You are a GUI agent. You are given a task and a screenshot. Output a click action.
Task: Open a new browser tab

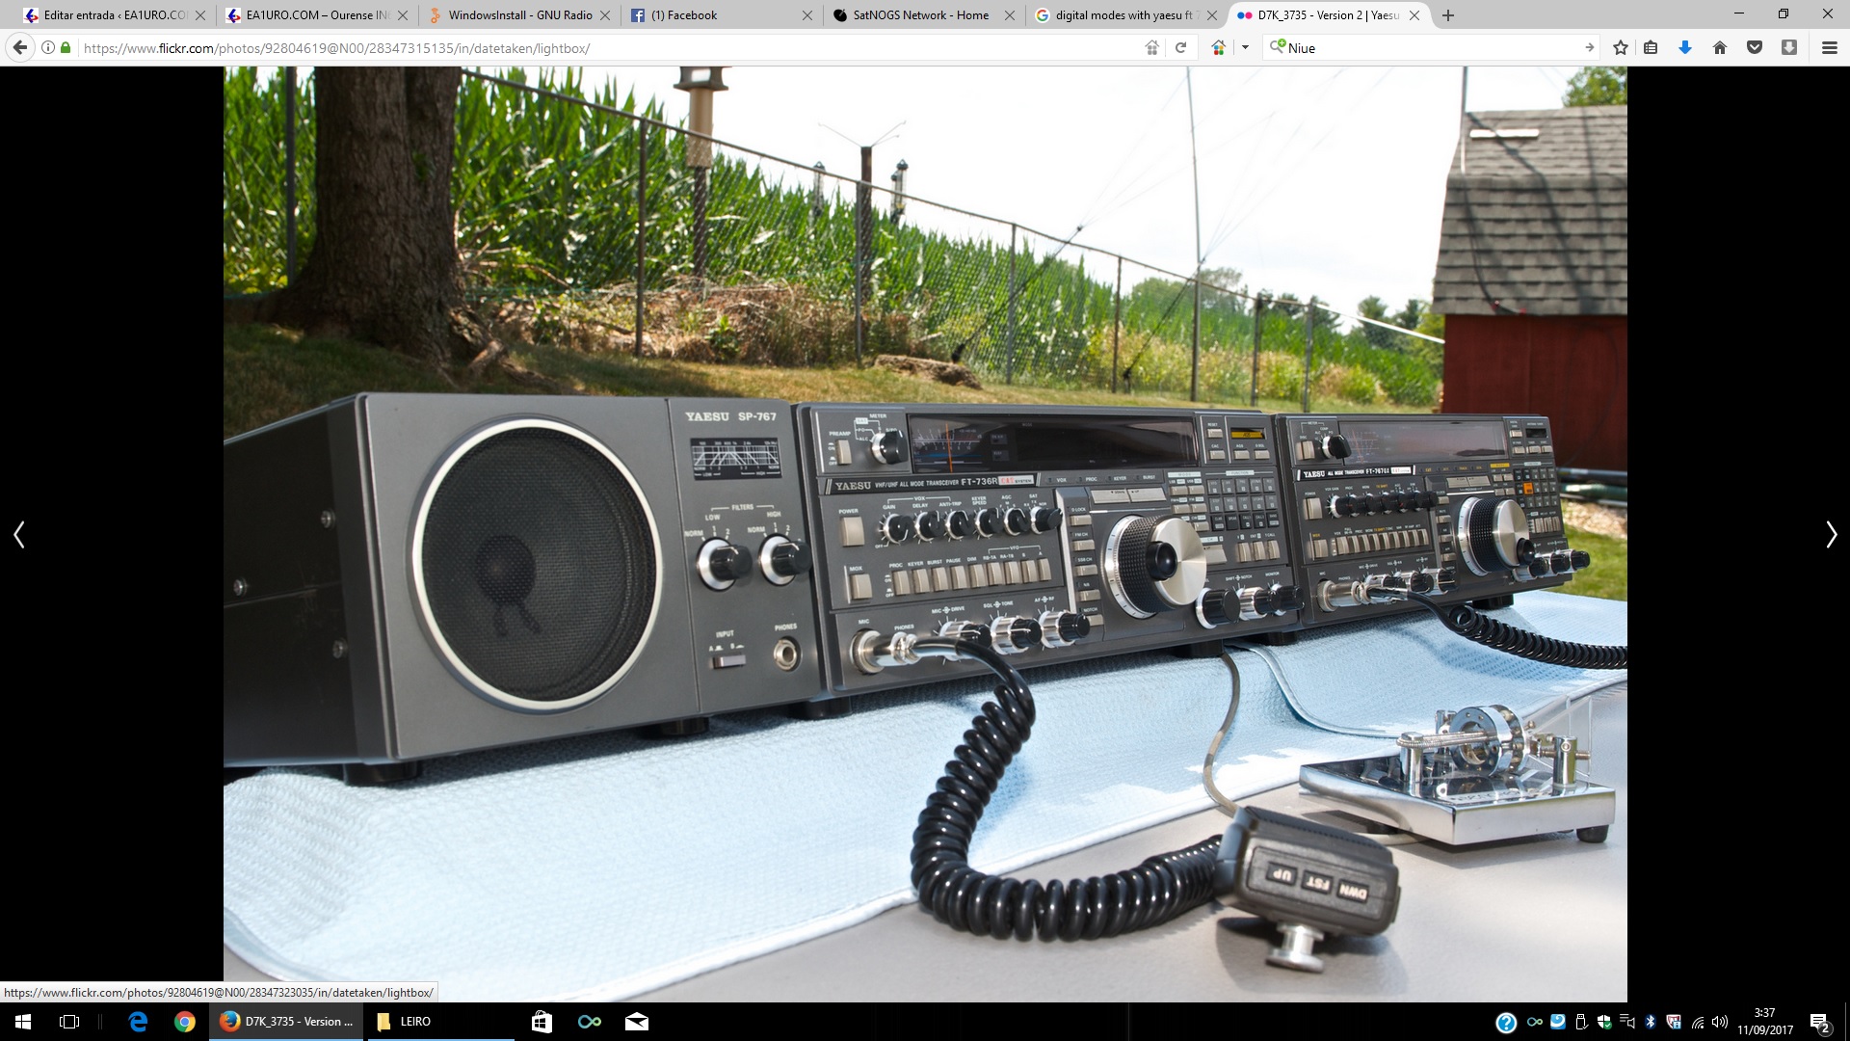coord(1448,15)
